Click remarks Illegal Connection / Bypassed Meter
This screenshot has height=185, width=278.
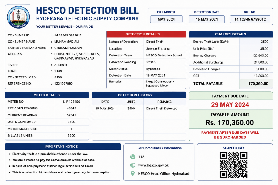(160, 83)
